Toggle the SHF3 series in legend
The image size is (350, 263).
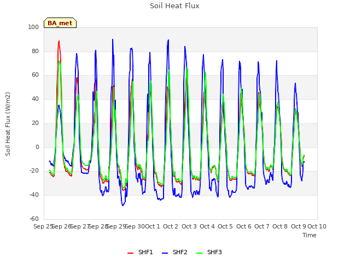coord(209,252)
